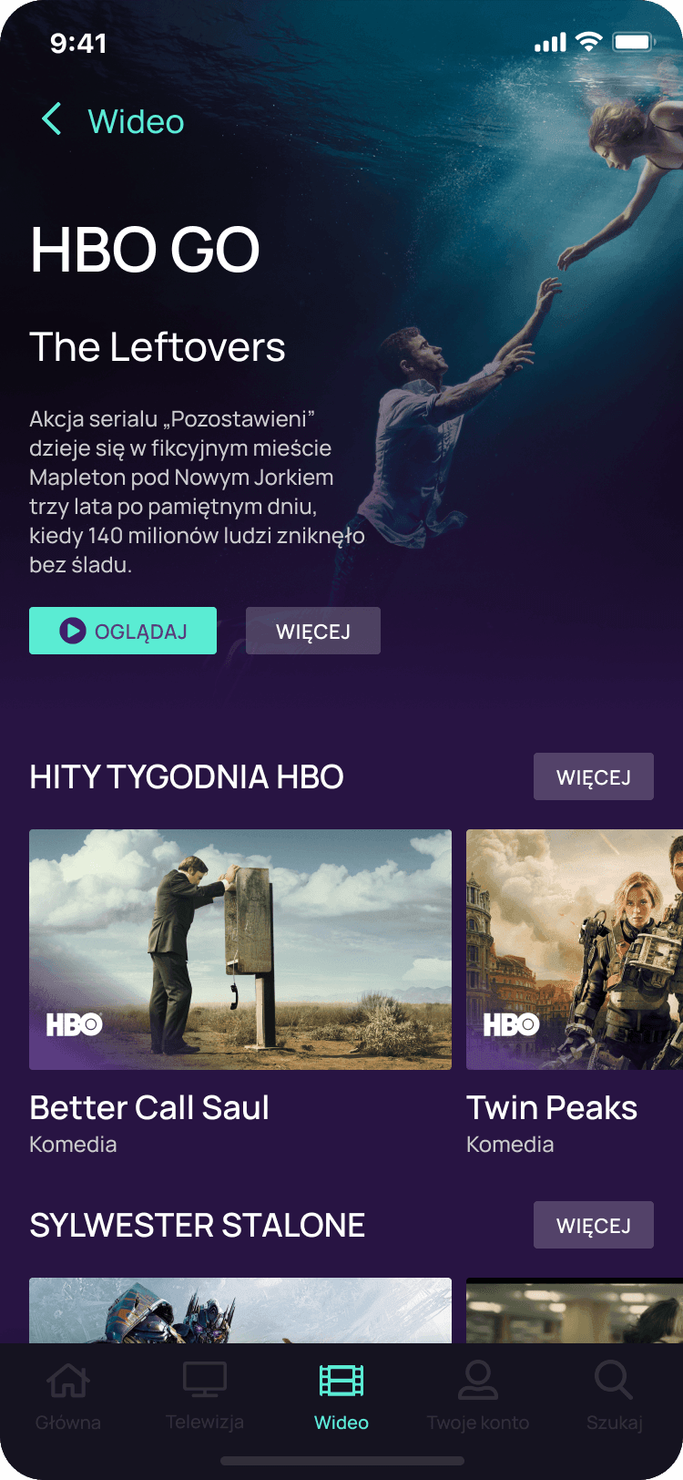683x1480 pixels.
Task: Open the Transformers thumbnail under Stalone
Action: point(240,1310)
